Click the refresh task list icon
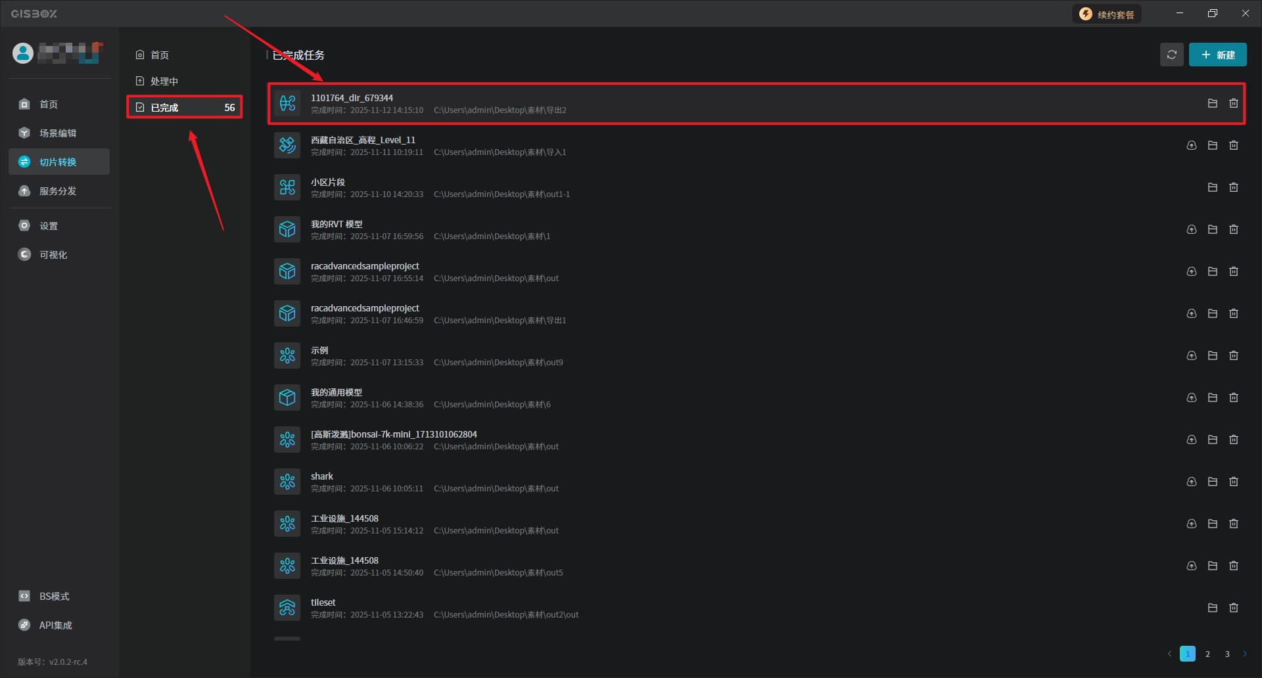The height and width of the screenshot is (678, 1262). [x=1171, y=55]
